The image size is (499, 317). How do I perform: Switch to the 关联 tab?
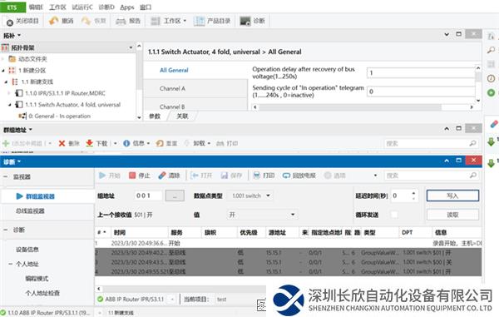click(x=182, y=116)
